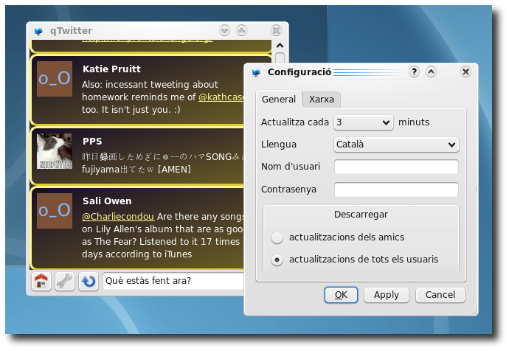The image size is (509, 351).
Task: Click the help question mark button in Configuració
Action: tap(414, 72)
